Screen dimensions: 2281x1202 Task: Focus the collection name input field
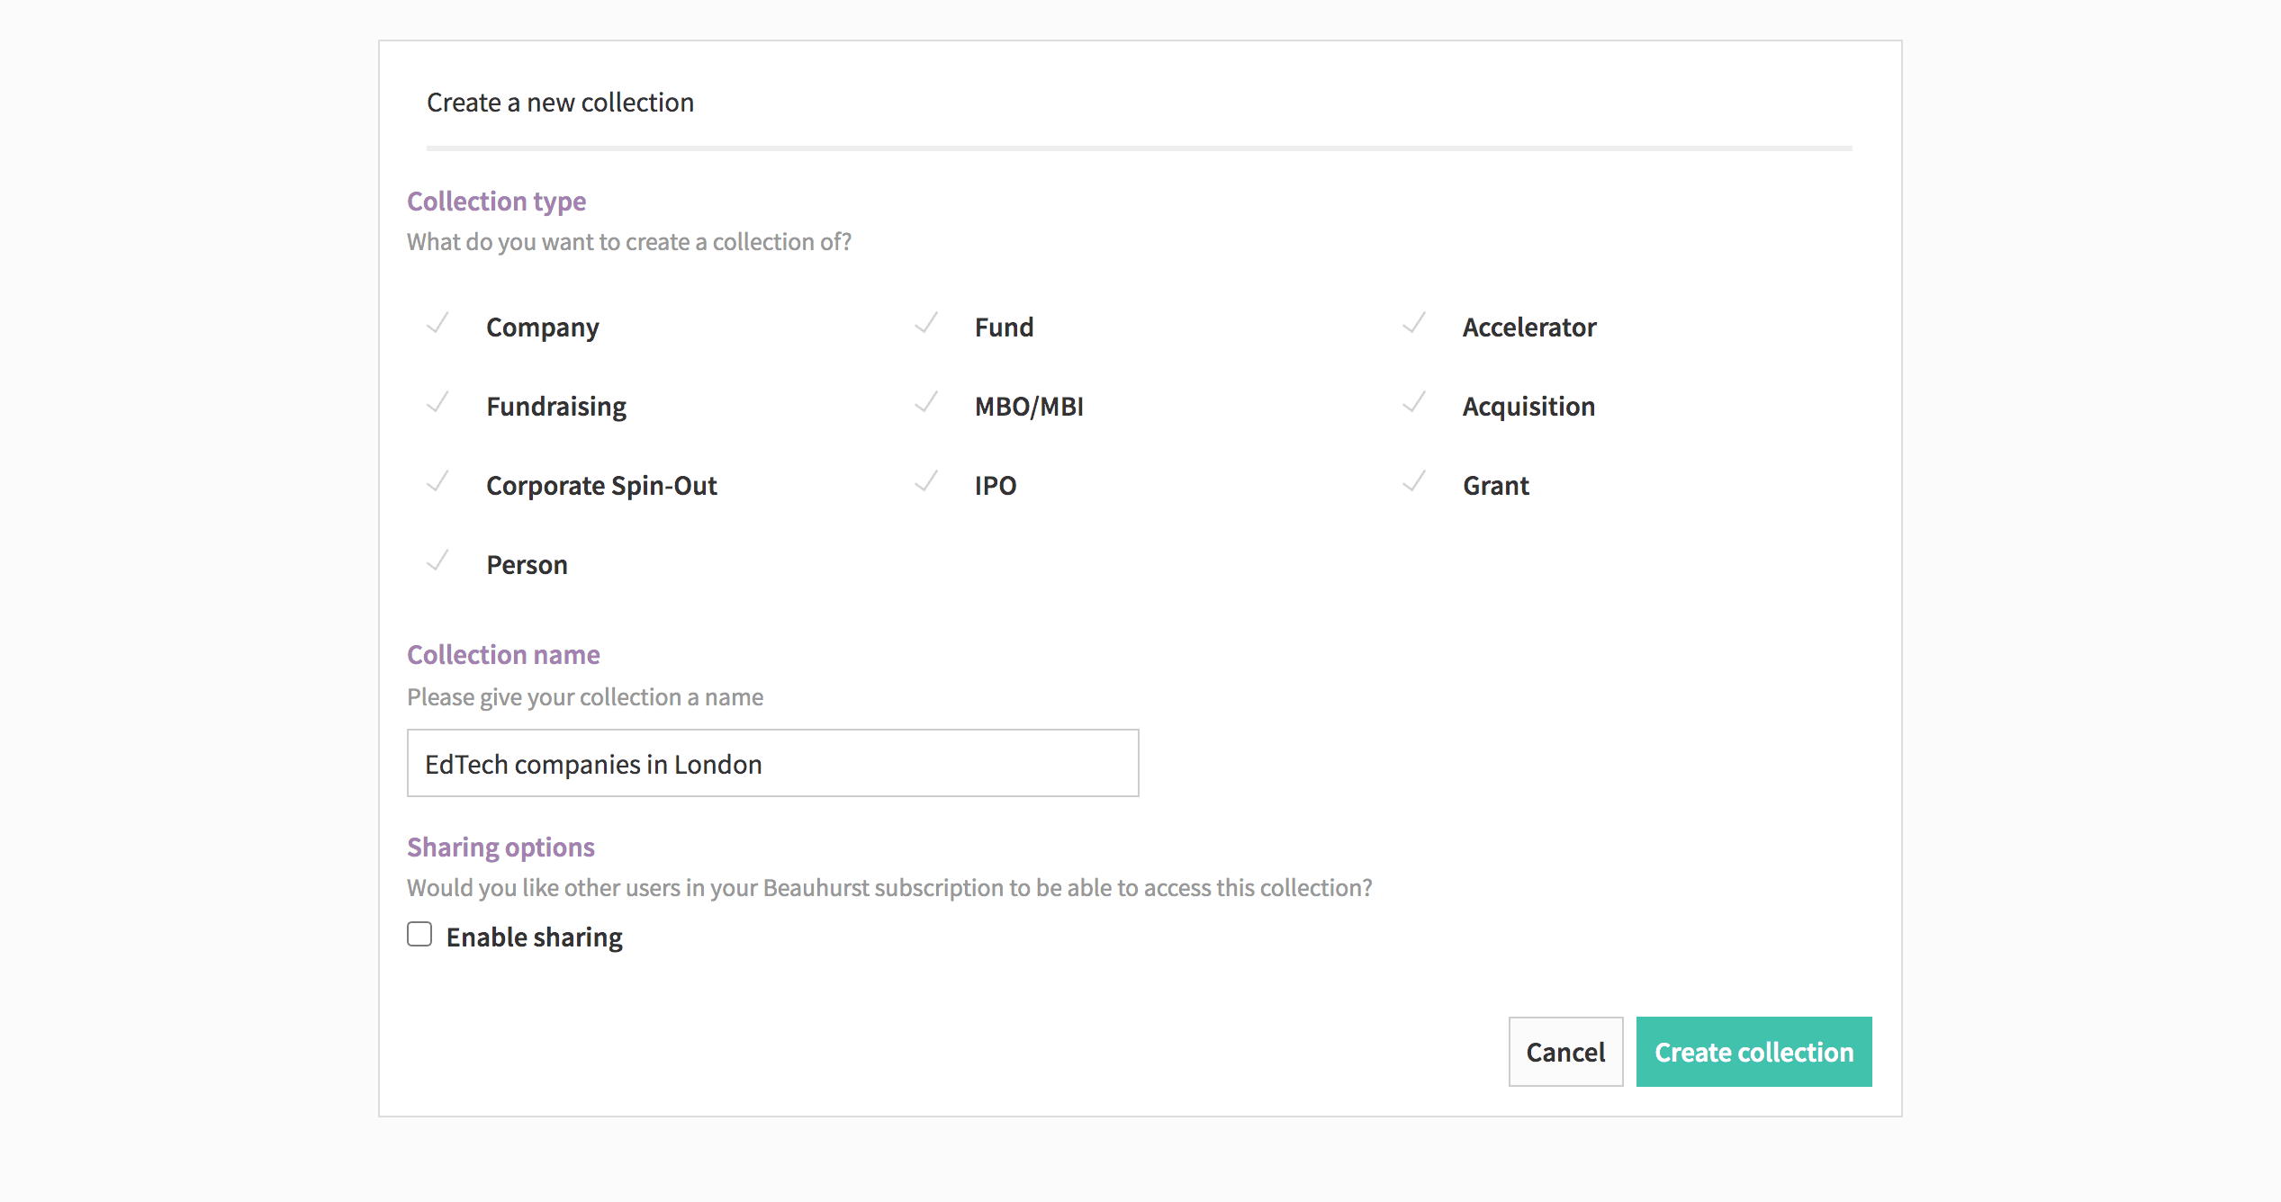click(x=772, y=763)
